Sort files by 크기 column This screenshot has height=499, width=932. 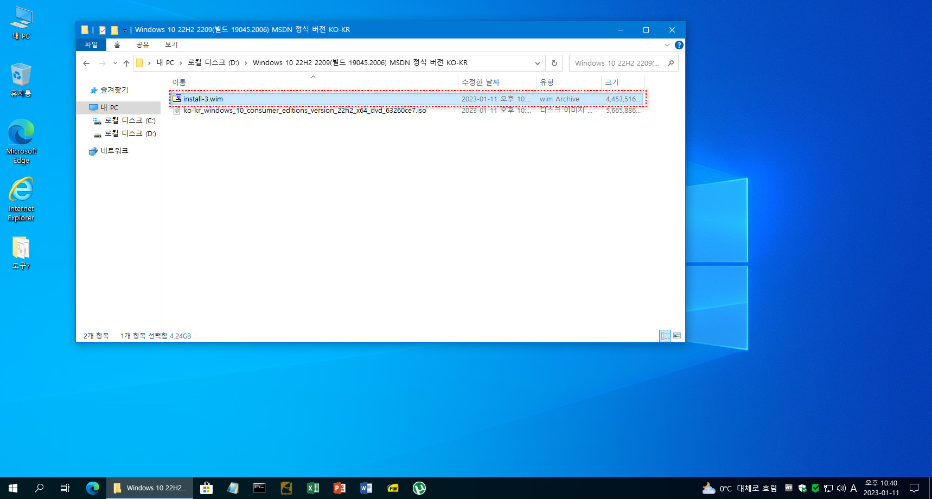click(x=623, y=82)
